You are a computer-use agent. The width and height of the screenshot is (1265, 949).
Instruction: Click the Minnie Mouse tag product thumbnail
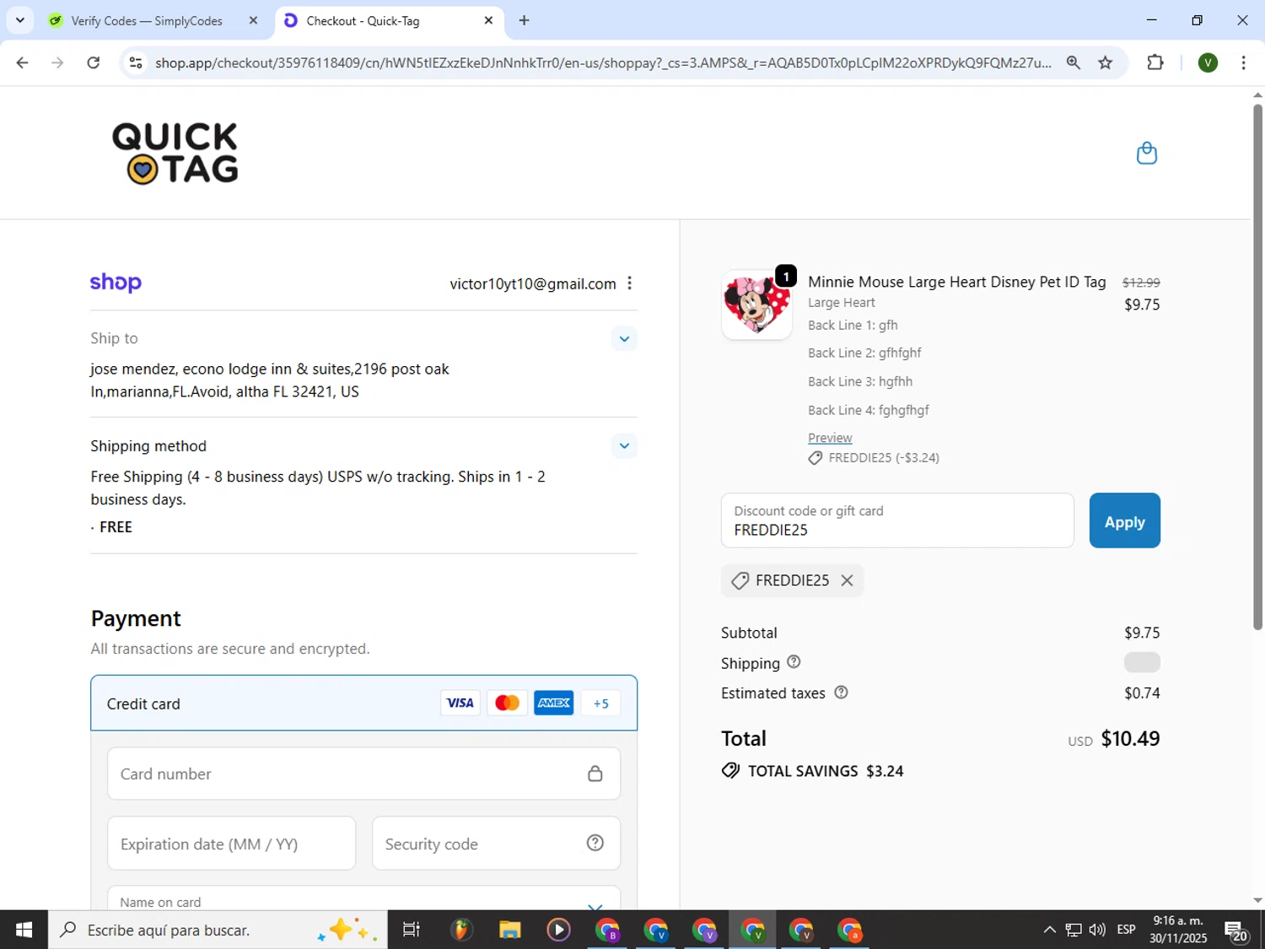[756, 305]
